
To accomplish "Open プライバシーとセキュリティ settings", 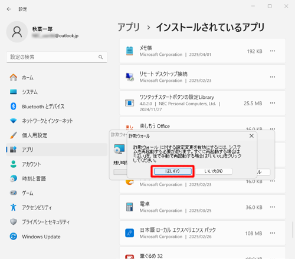I will pos(57,222).
